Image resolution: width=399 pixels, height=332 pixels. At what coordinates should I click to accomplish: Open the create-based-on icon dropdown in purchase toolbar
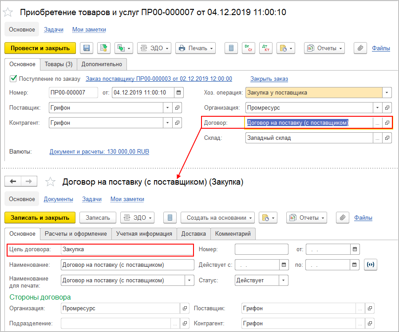[x=124, y=48]
